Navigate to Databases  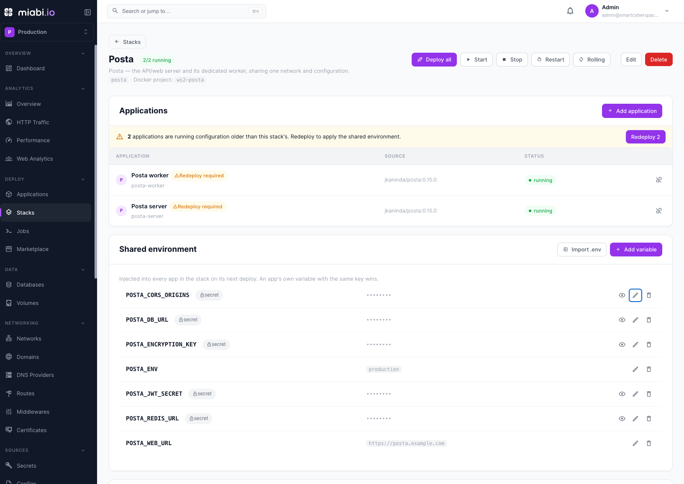tap(46, 285)
